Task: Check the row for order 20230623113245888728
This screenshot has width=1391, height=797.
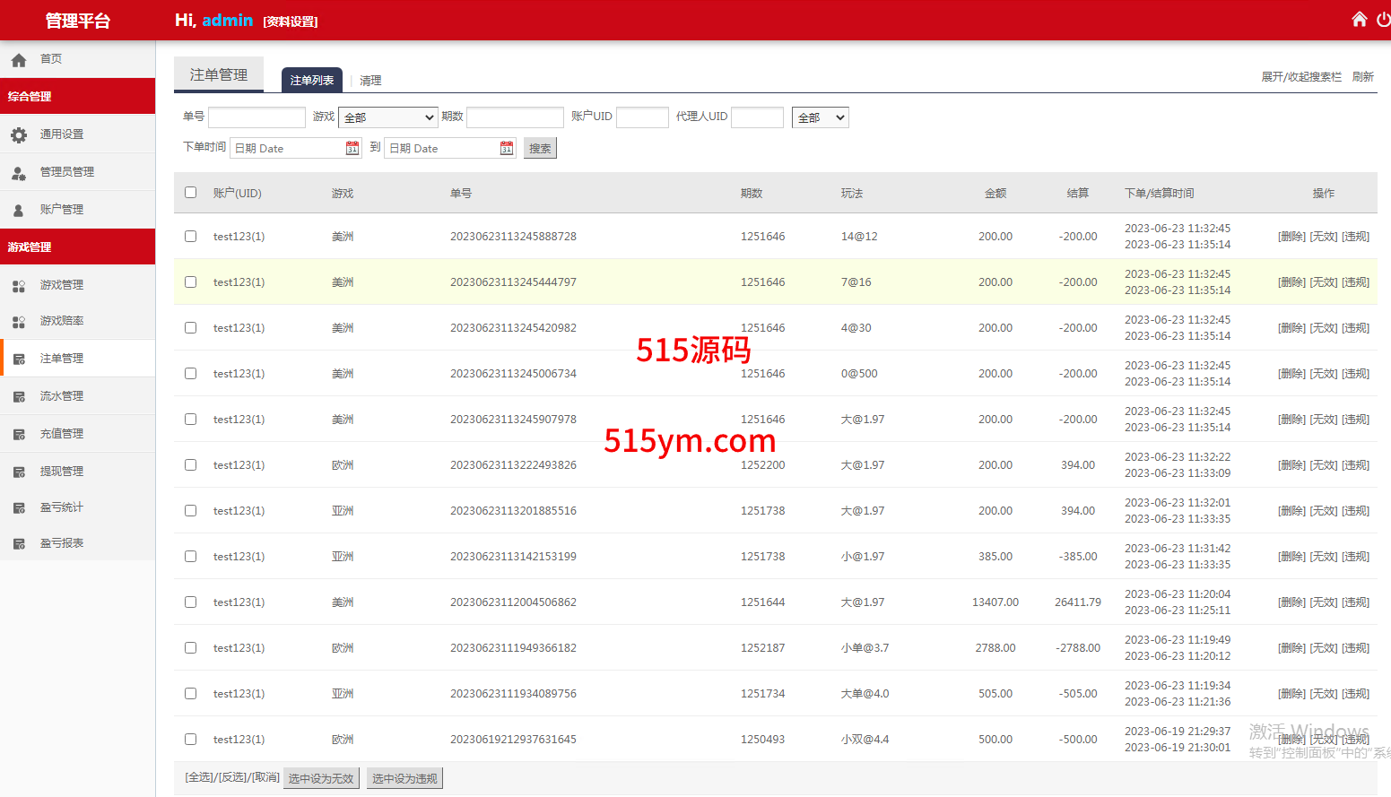Action: [190, 237]
